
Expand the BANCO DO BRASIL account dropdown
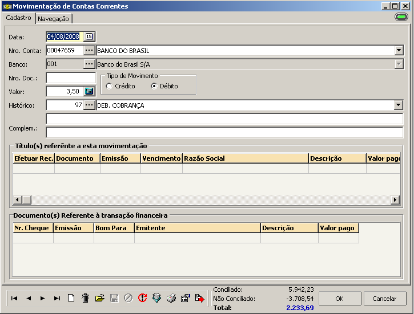tap(399, 50)
